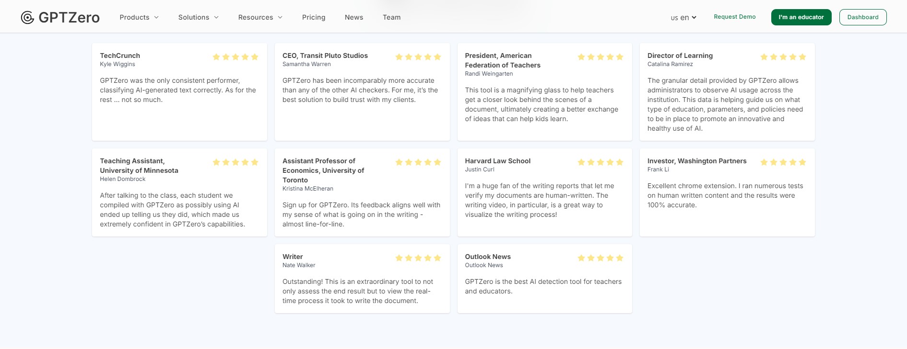Open the News page
Image resolution: width=907 pixels, height=349 pixels.
(354, 17)
